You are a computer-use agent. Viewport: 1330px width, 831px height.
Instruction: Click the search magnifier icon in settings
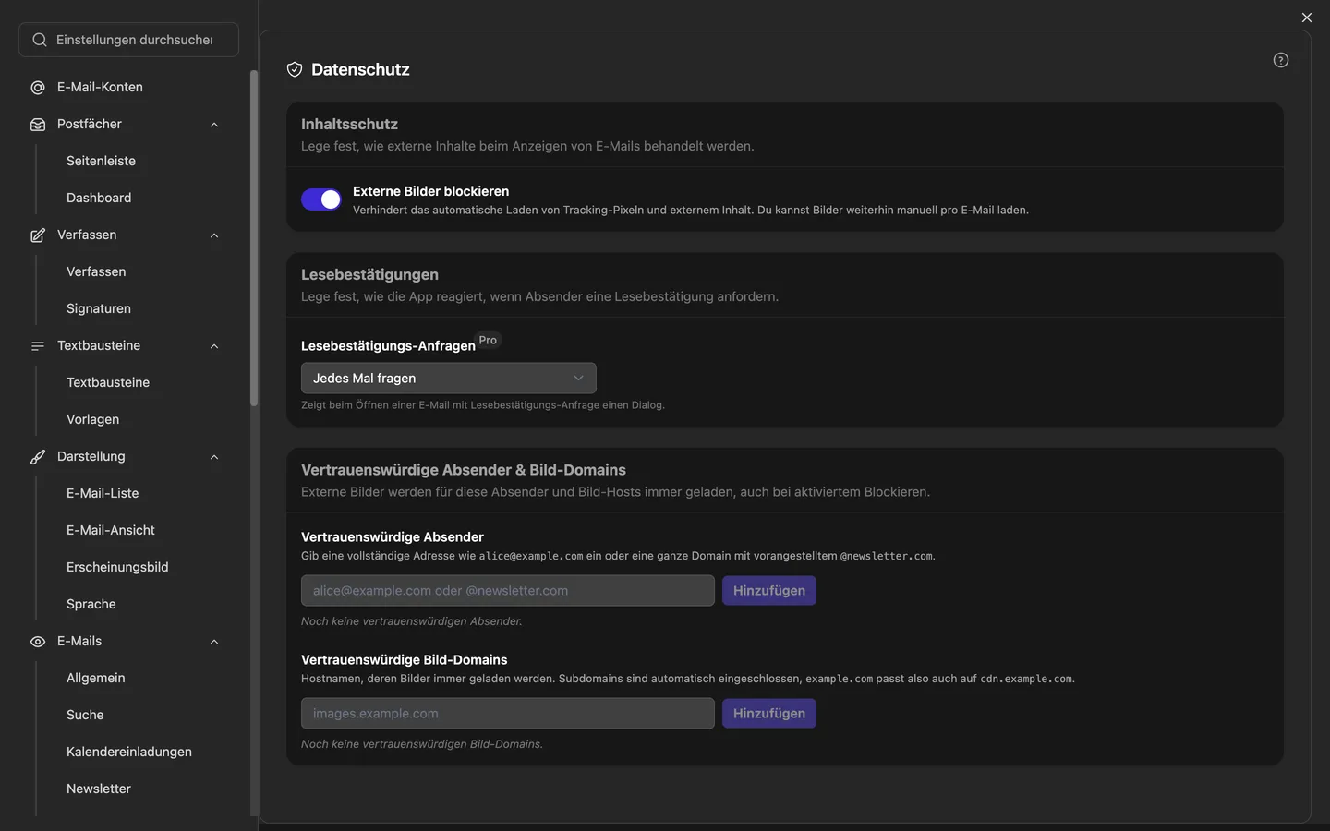tap(39, 40)
